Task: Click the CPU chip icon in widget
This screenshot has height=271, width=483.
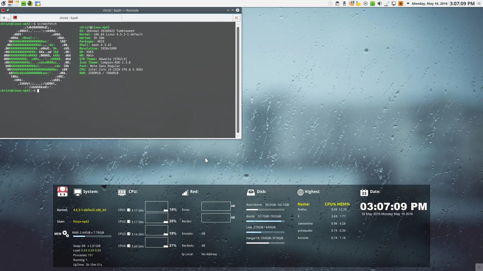Action: [122, 192]
